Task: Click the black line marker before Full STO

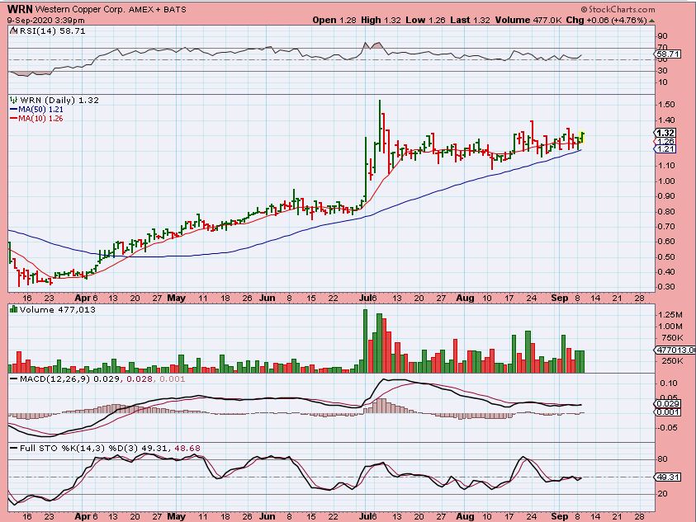Action: (14, 449)
